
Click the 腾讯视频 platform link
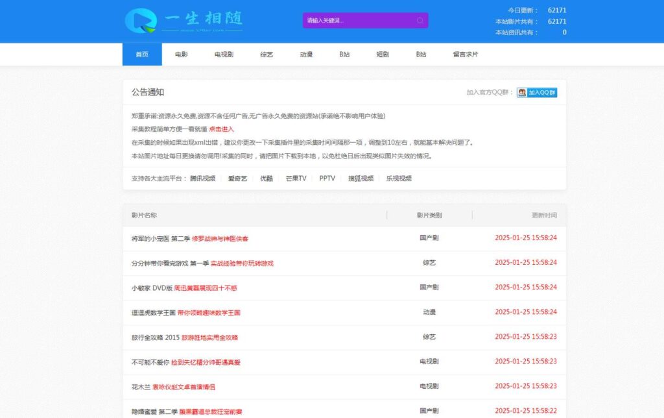pyautogui.click(x=203, y=177)
